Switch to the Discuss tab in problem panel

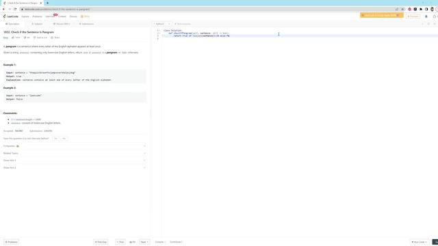pyautogui.click(x=62, y=24)
